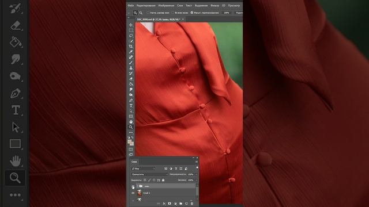Open the fill slider arrow
Viewport: 369px width, 207px height.
(x=196, y=180)
